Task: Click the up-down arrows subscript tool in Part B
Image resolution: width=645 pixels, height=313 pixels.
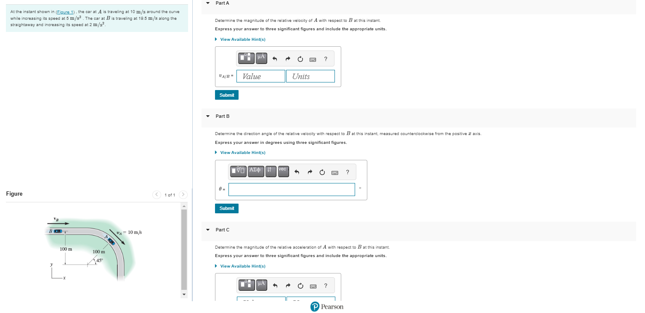Action: [x=271, y=171]
